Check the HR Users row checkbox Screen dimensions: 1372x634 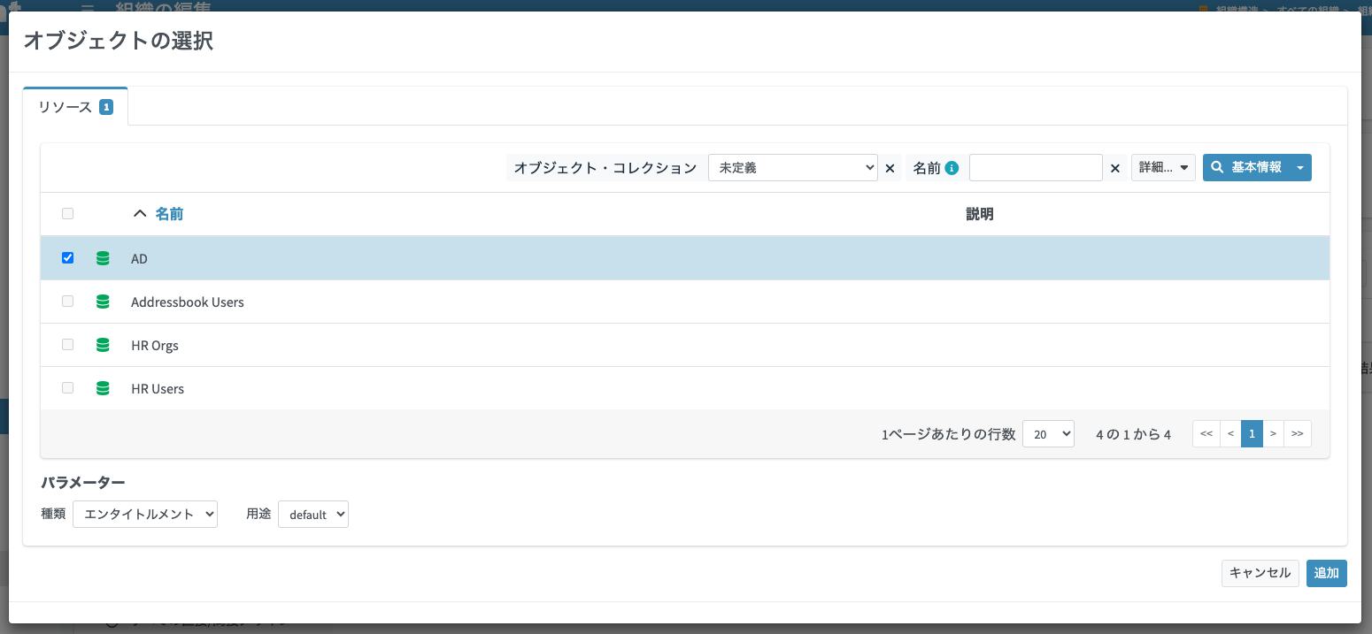[x=67, y=388]
